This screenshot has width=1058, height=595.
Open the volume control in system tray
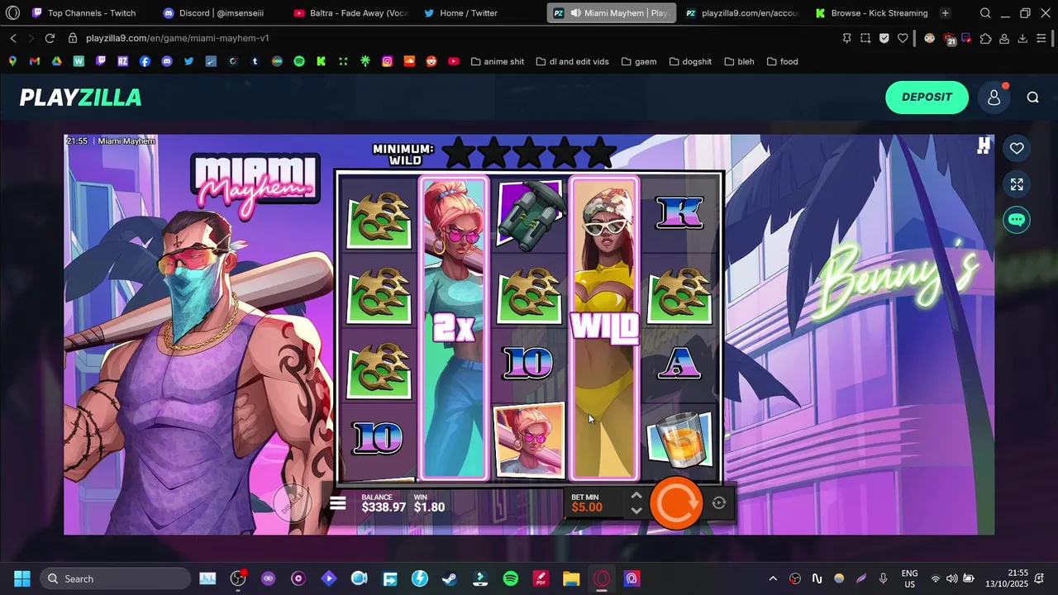click(952, 578)
